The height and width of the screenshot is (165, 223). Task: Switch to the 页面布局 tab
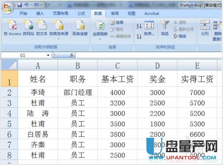tap(60, 14)
